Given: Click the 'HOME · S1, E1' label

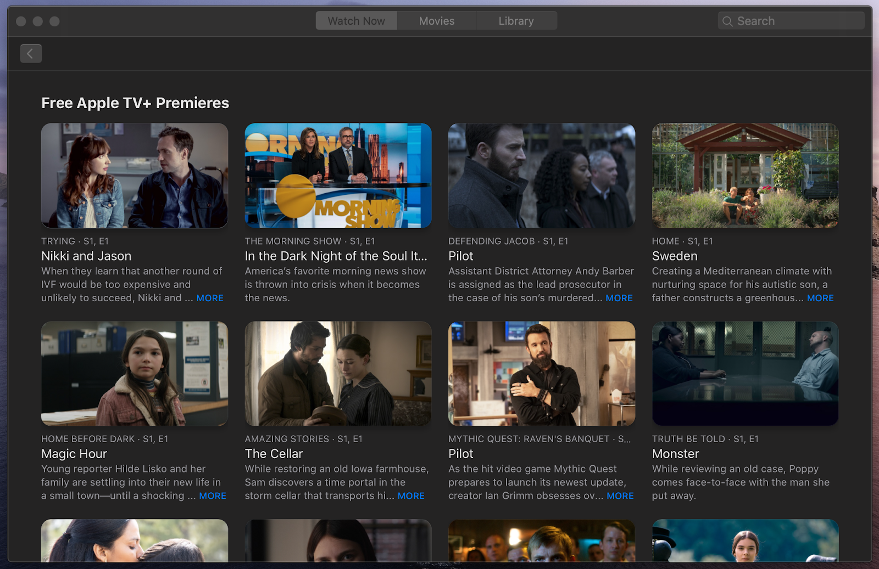Looking at the screenshot, I should tap(682, 241).
